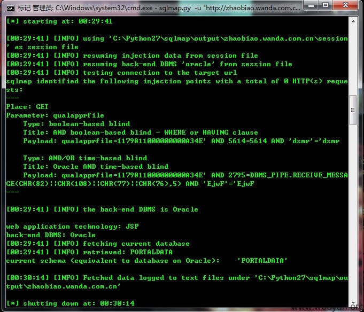Click the scrollbar down arrow
The image size is (364, 312).
coord(353,303)
